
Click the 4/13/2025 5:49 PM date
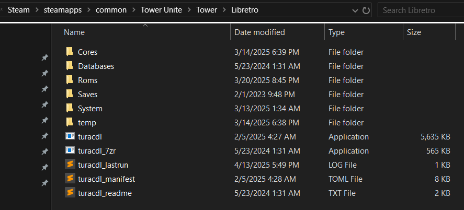tap(267, 165)
